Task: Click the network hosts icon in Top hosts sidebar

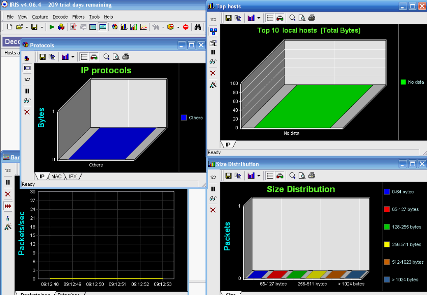Action: pos(213,31)
